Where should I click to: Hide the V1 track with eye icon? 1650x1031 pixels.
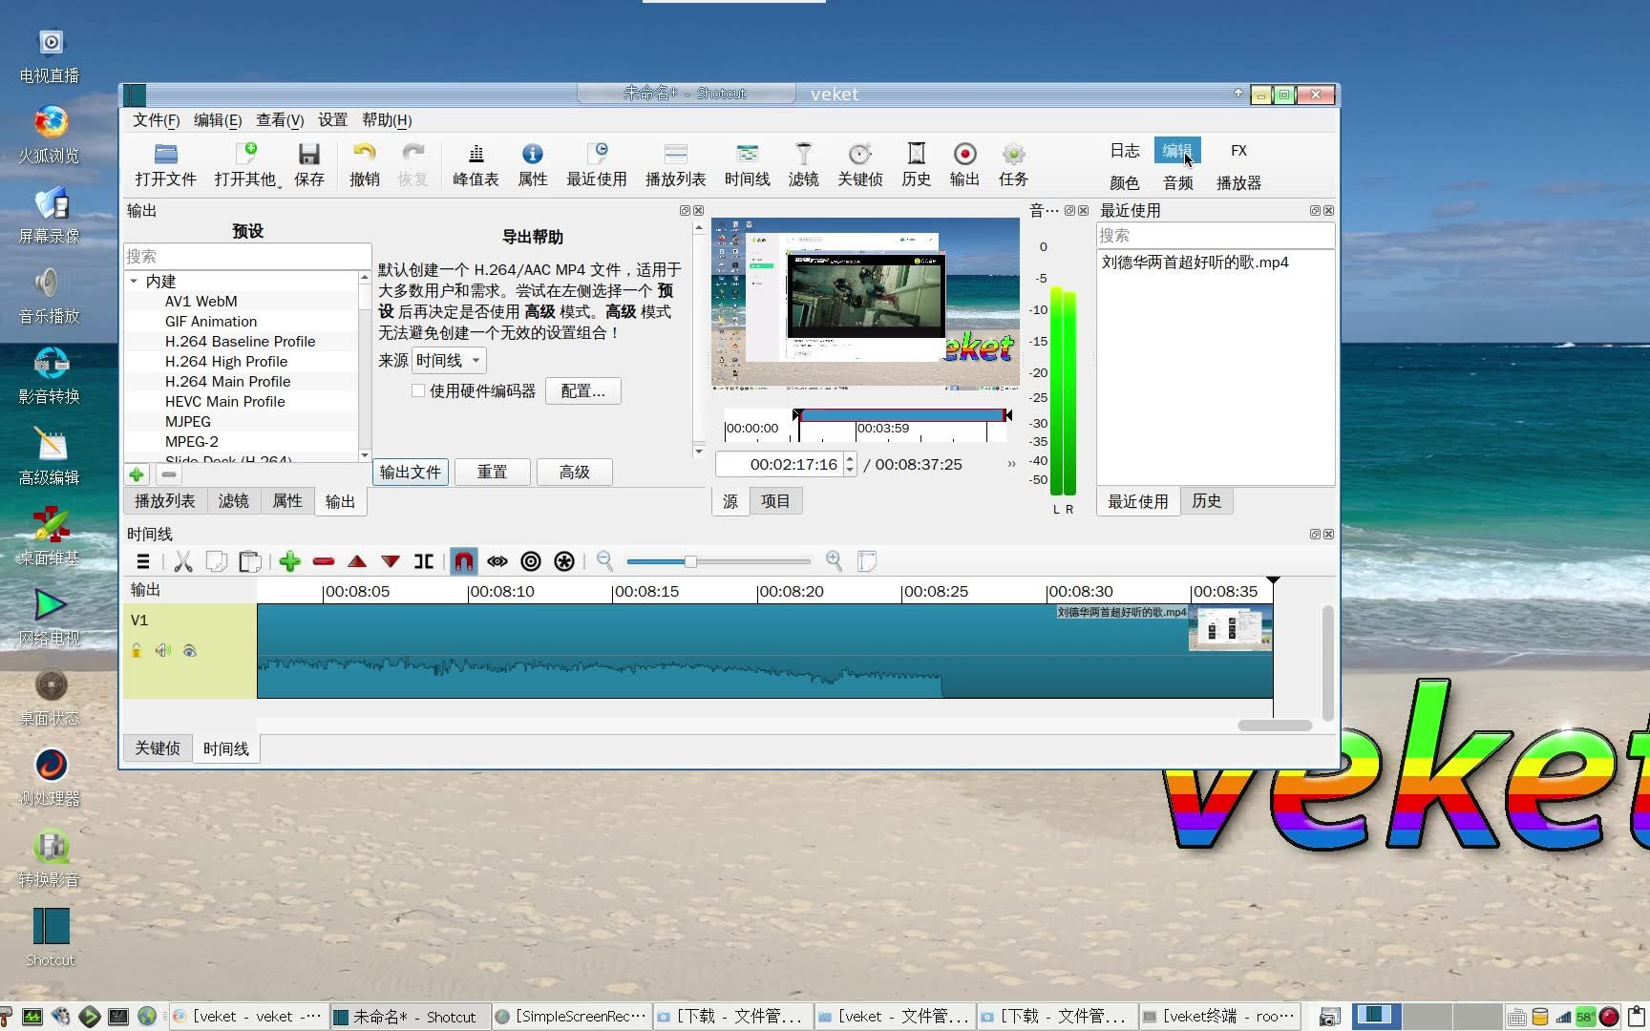click(190, 650)
